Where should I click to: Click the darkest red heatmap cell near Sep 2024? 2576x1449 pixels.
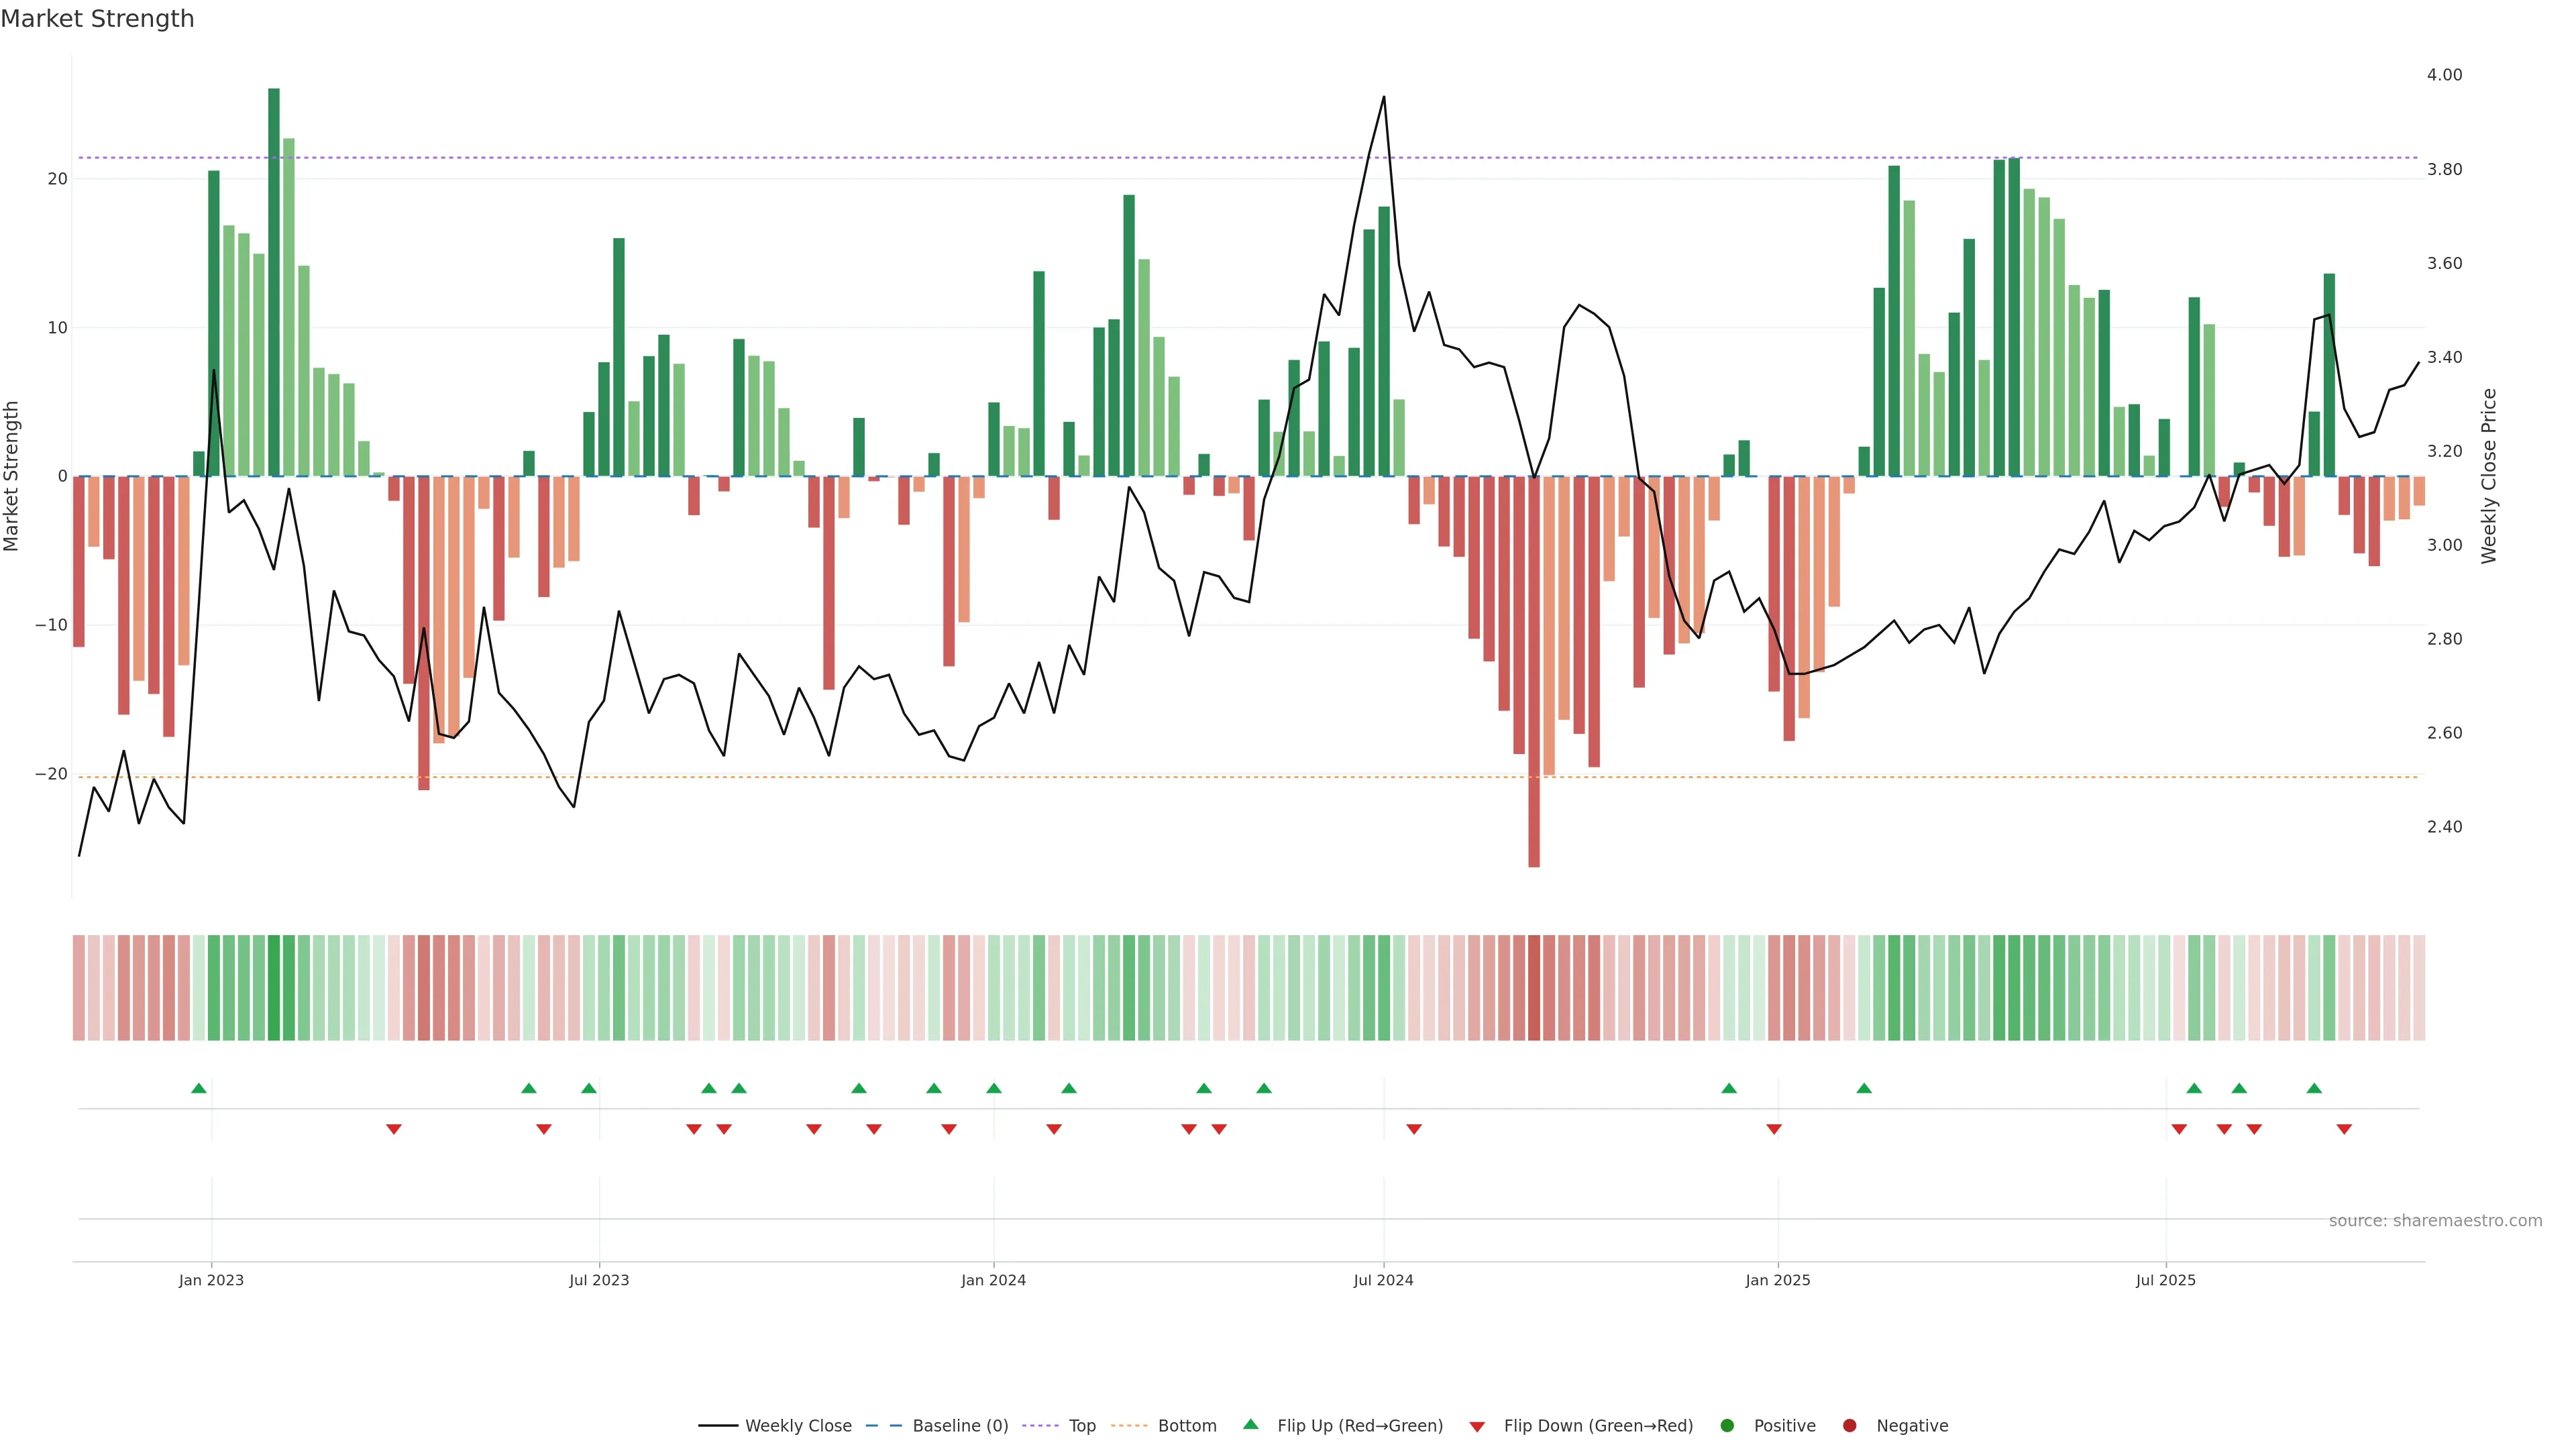coord(1534,988)
